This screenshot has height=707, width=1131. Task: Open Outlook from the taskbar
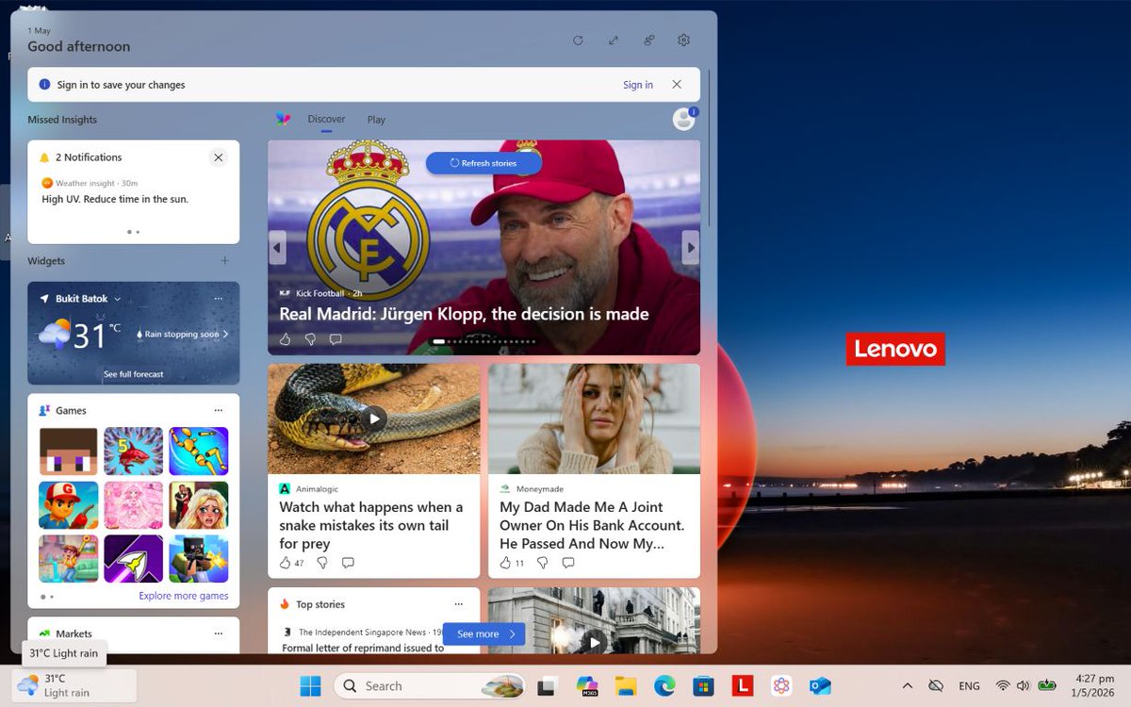click(x=820, y=686)
